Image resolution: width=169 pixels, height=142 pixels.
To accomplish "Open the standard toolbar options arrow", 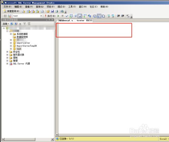I will point(66,12).
